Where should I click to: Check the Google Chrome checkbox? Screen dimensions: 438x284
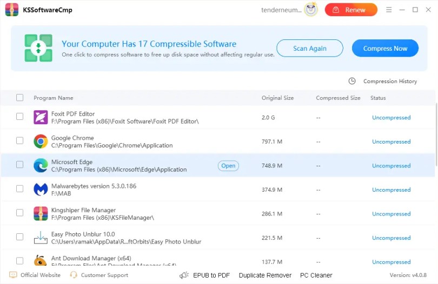pyautogui.click(x=19, y=140)
